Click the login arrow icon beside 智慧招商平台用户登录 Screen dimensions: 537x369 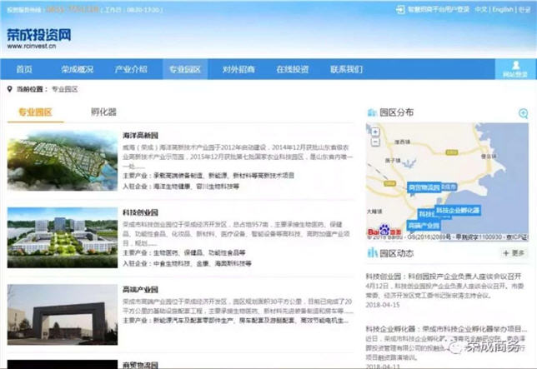click(400, 9)
